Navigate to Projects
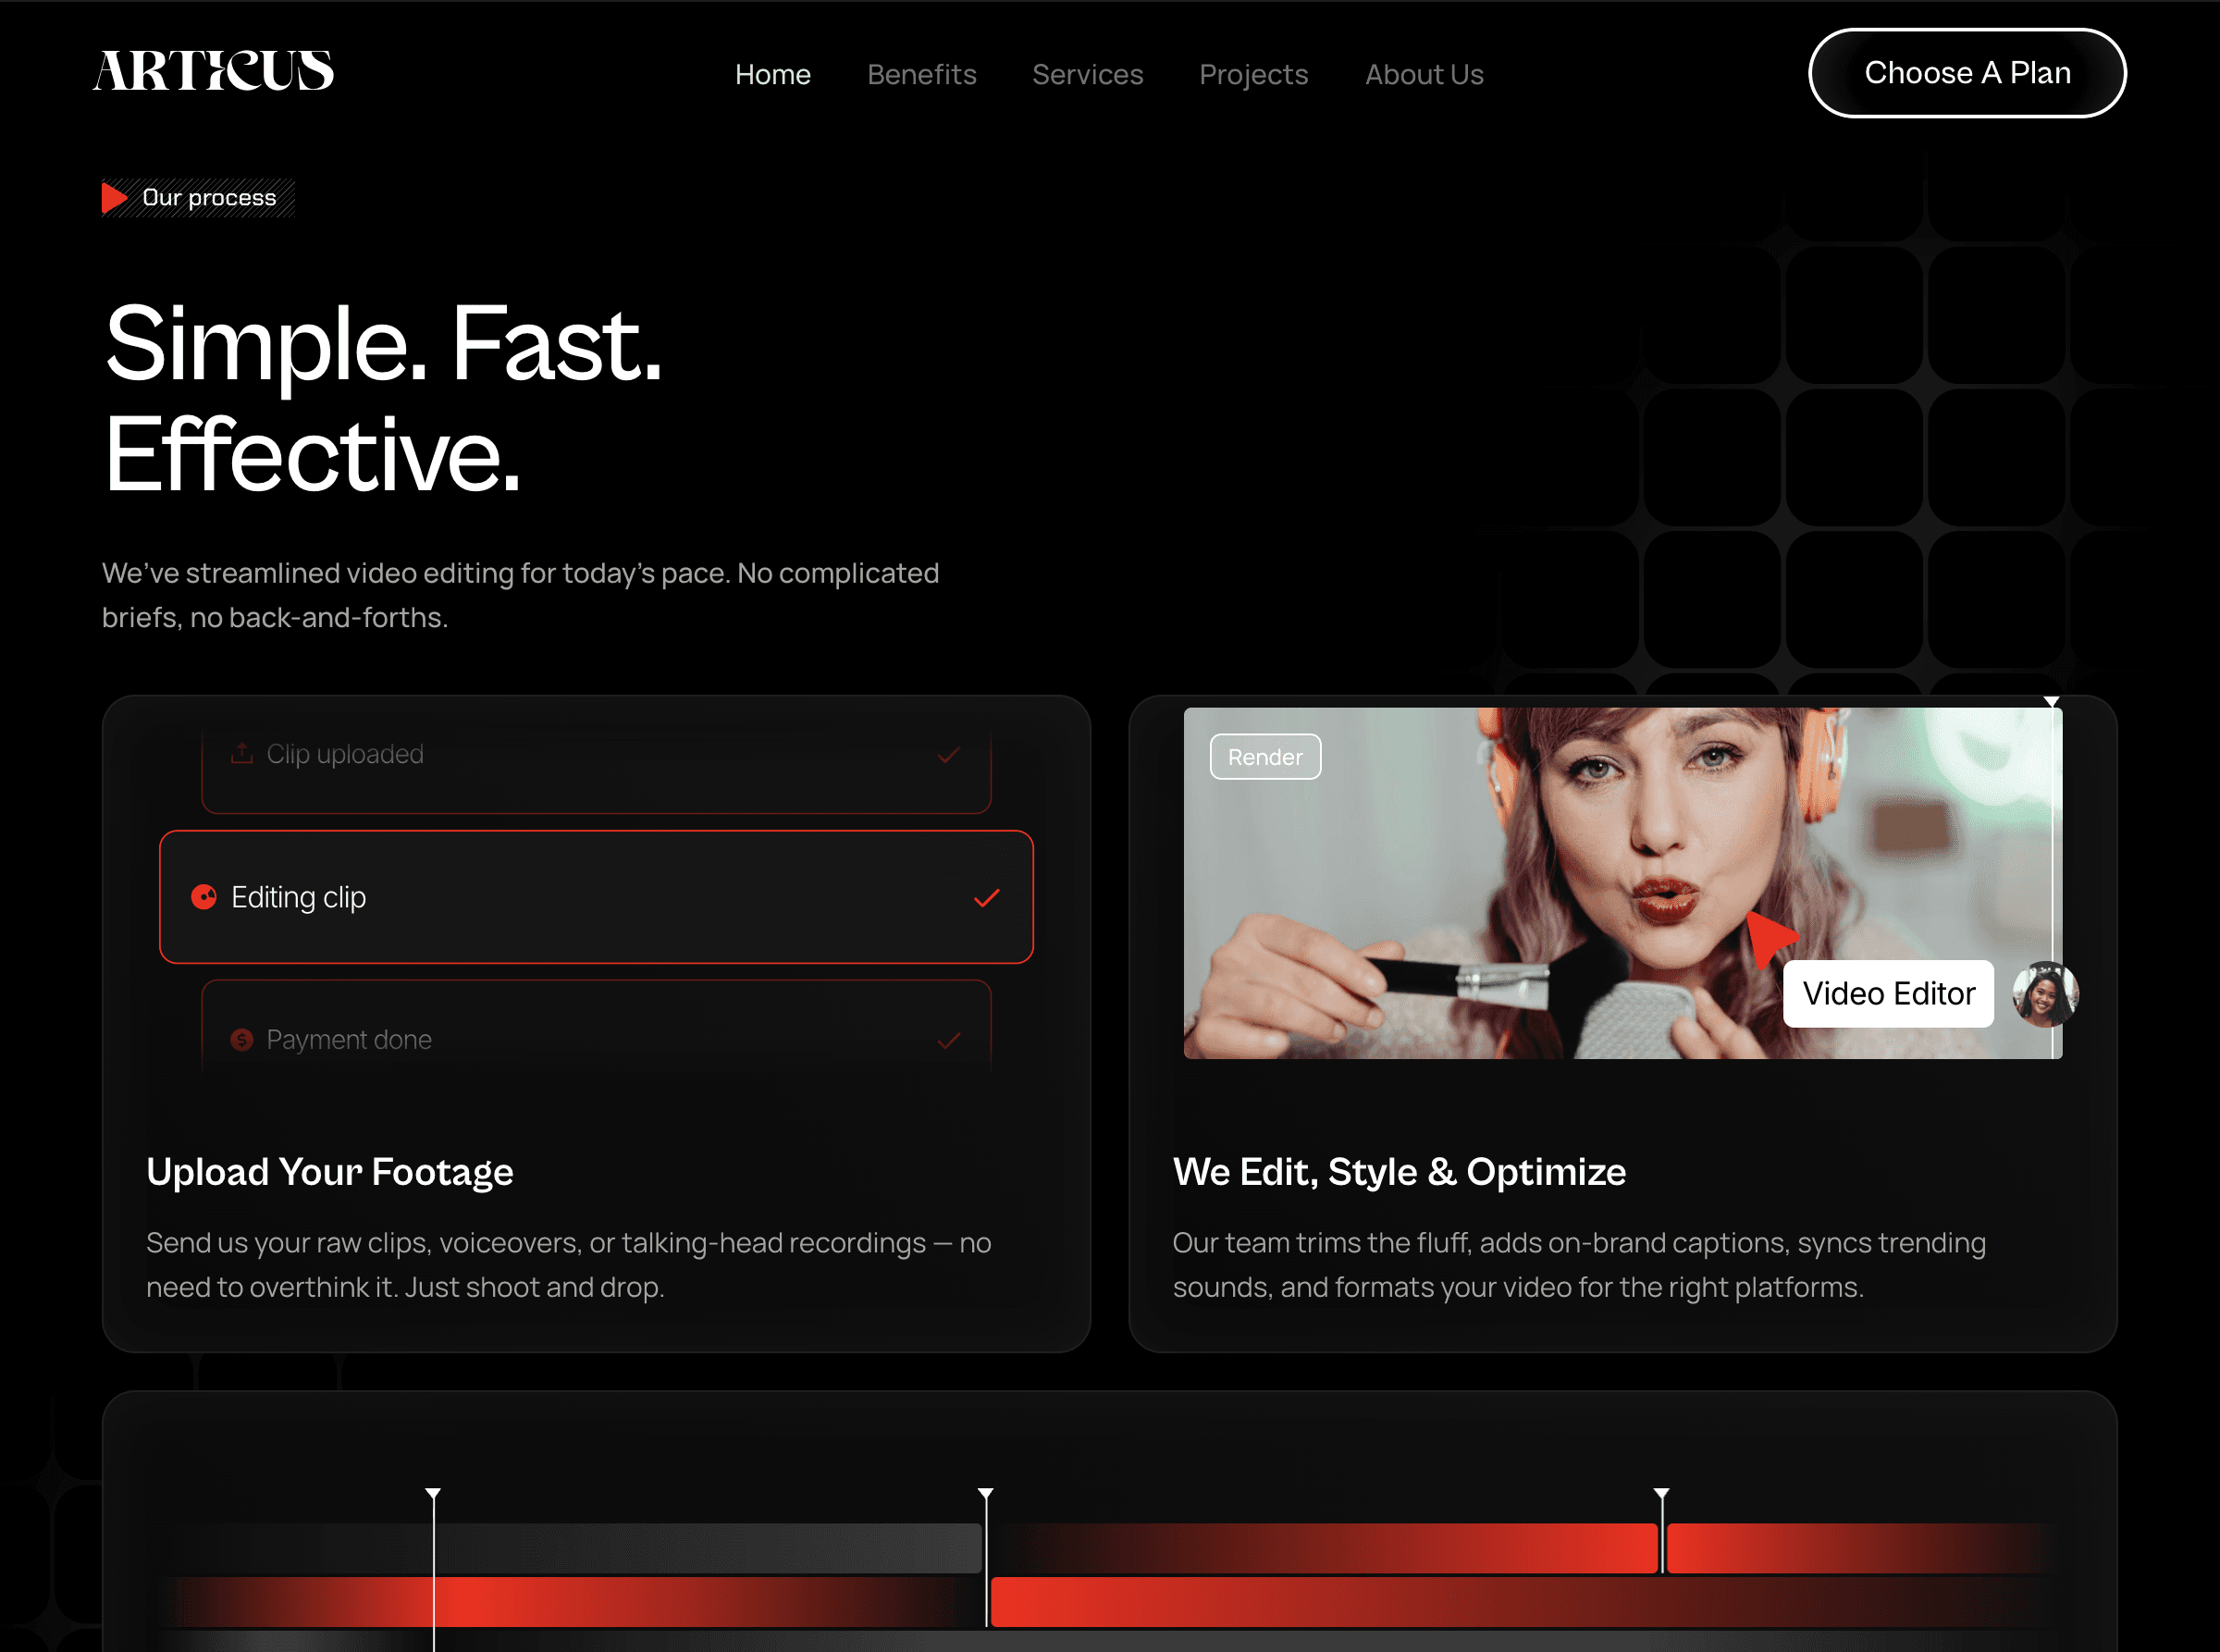2220x1652 pixels. point(1253,75)
